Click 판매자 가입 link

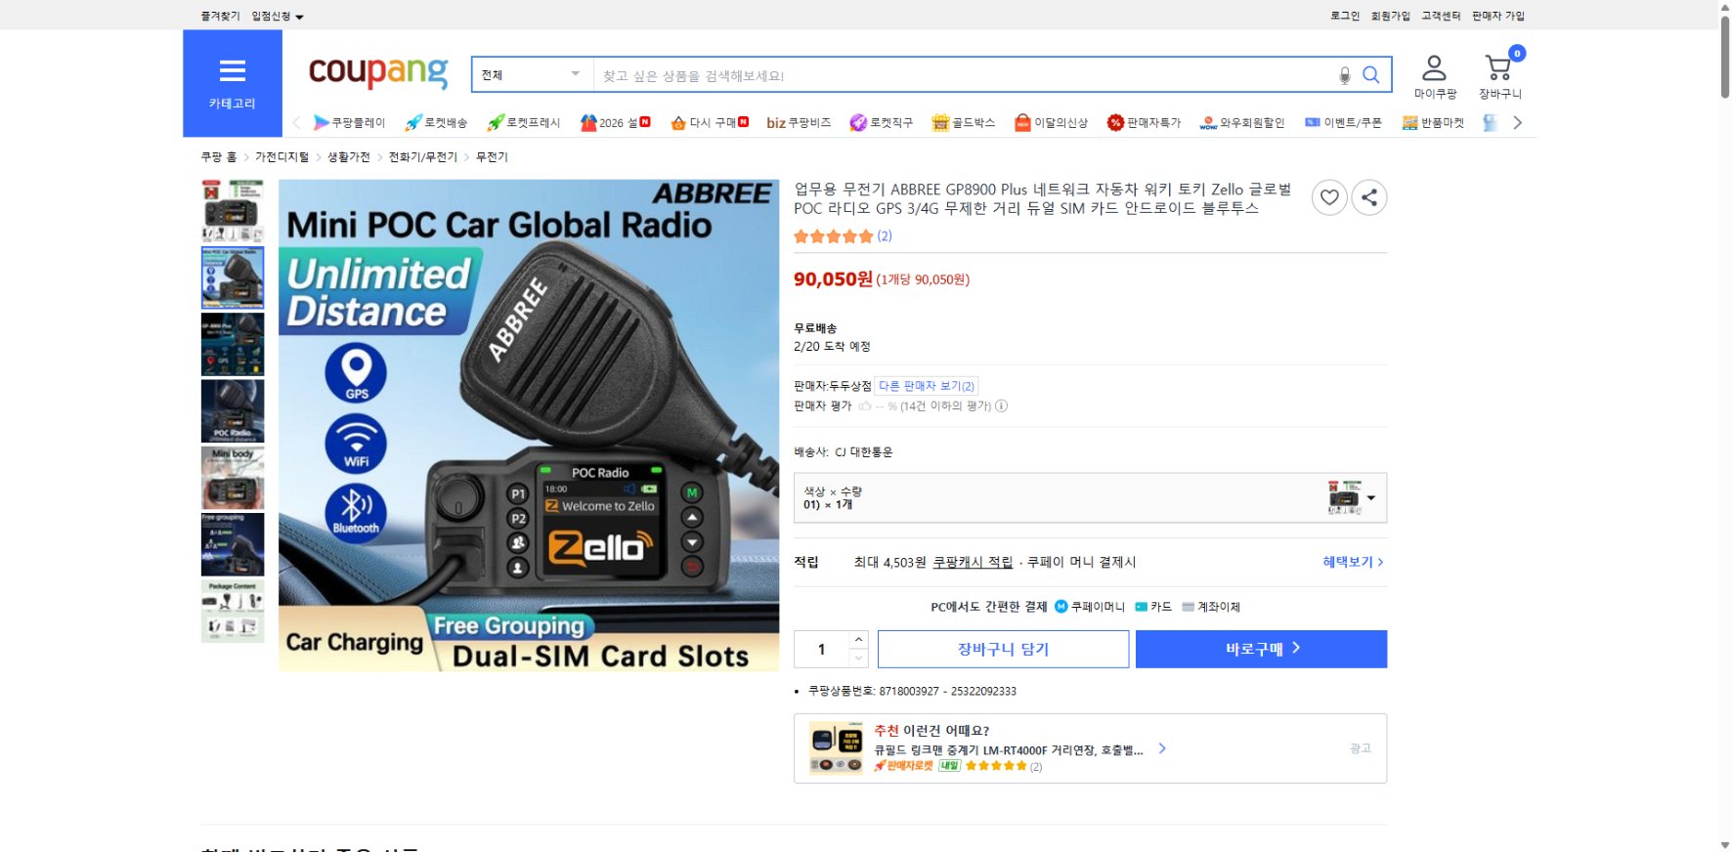coord(1498,16)
